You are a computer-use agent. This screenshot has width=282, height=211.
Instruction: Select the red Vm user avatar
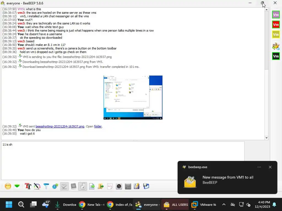click(x=276, y=24)
